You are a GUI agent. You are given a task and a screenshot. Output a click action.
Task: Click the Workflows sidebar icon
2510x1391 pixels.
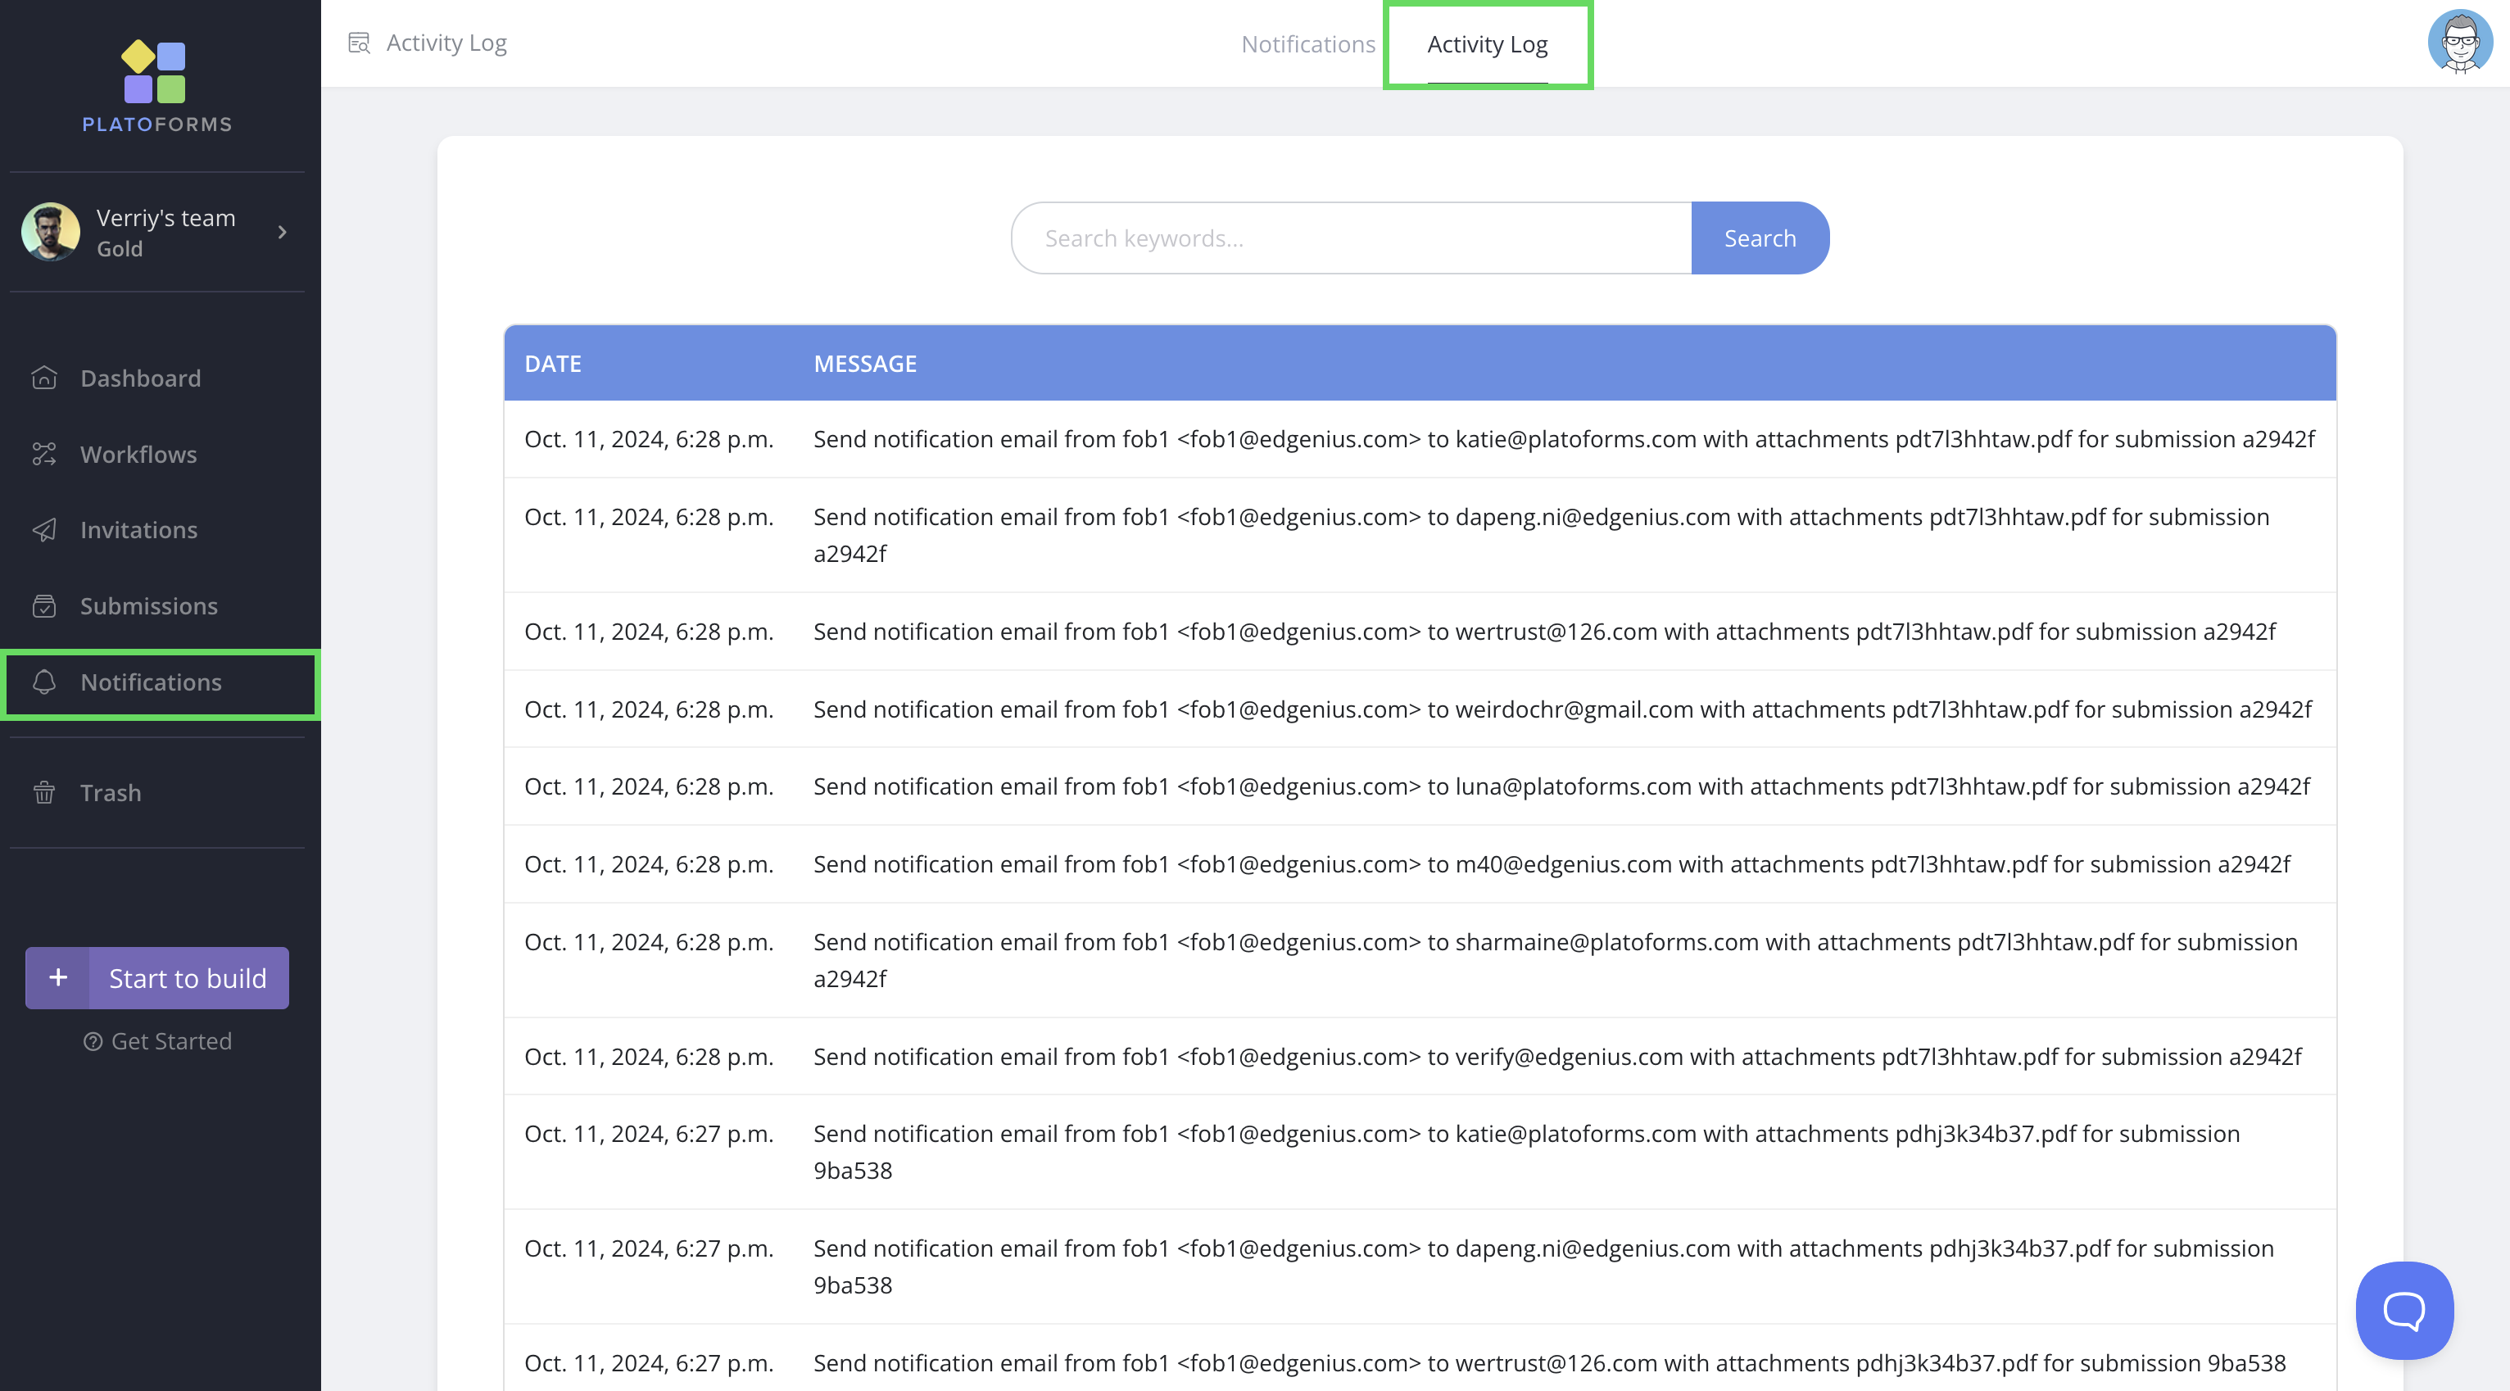pos(44,454)
